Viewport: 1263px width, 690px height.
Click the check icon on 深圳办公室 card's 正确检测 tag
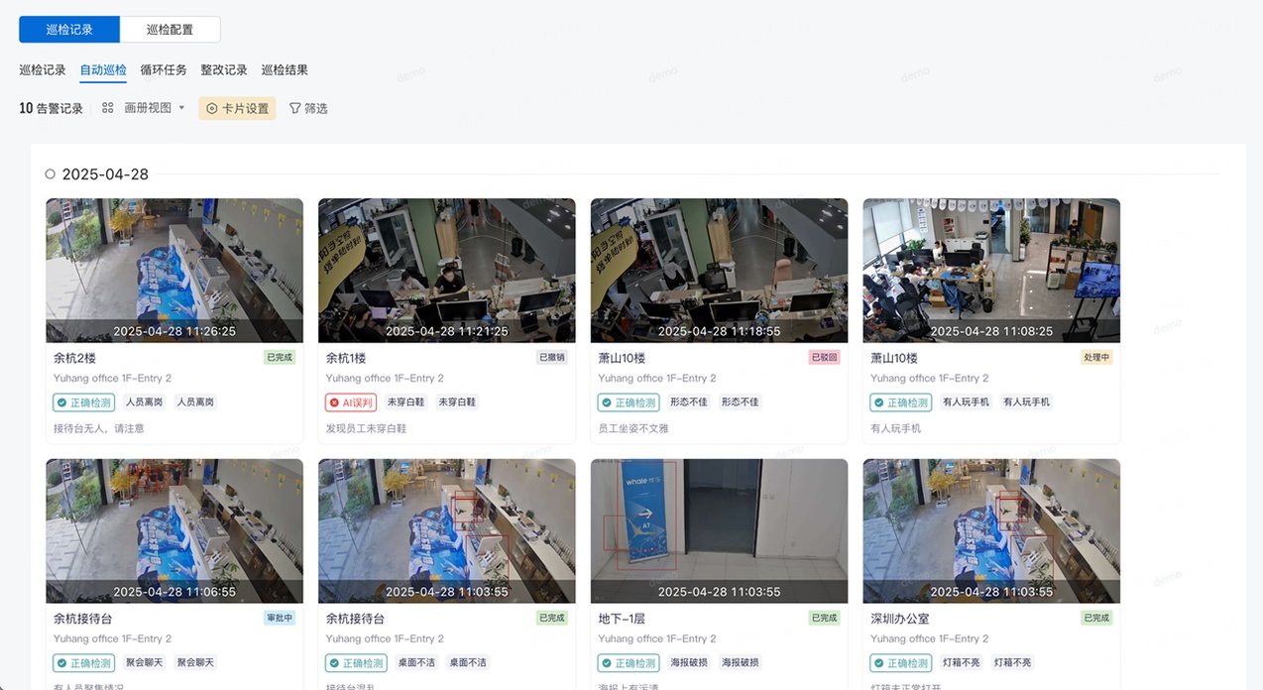(x=878, y=663)
